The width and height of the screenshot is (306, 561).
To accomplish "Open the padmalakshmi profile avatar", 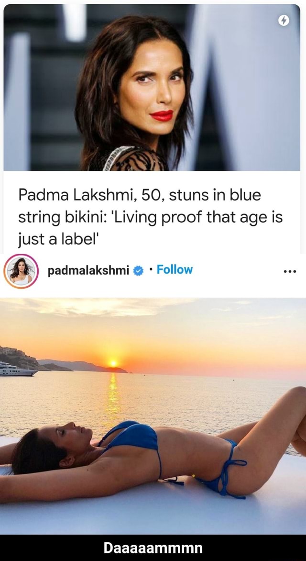I will pyautogui.click(x=21, y=271).
